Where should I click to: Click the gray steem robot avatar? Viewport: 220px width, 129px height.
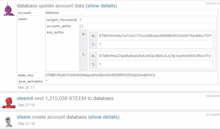[9, 122]
